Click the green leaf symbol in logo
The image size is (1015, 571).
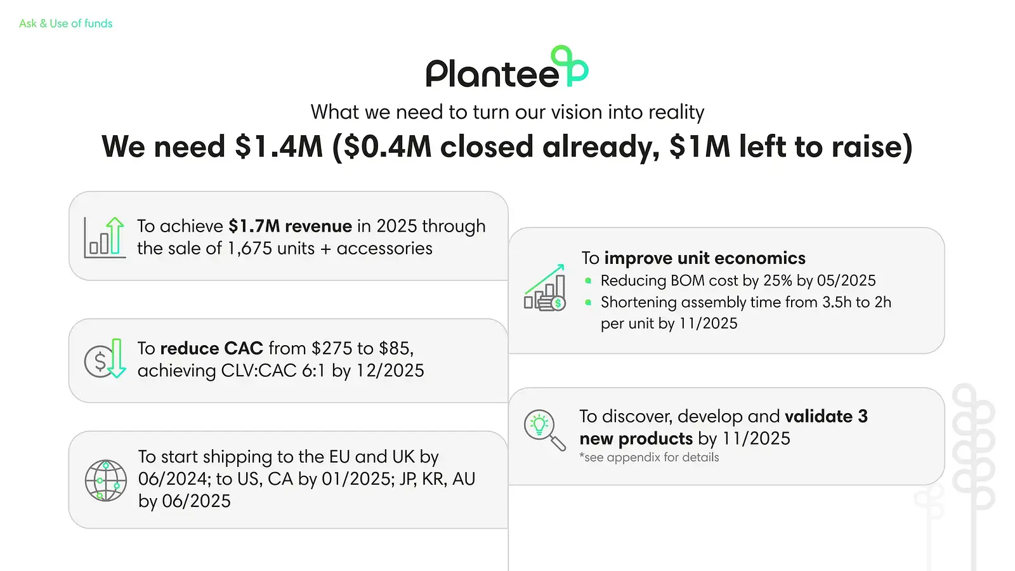pos(570,65)
